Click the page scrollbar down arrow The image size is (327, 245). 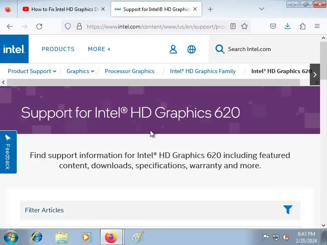[x=323, y=225]
